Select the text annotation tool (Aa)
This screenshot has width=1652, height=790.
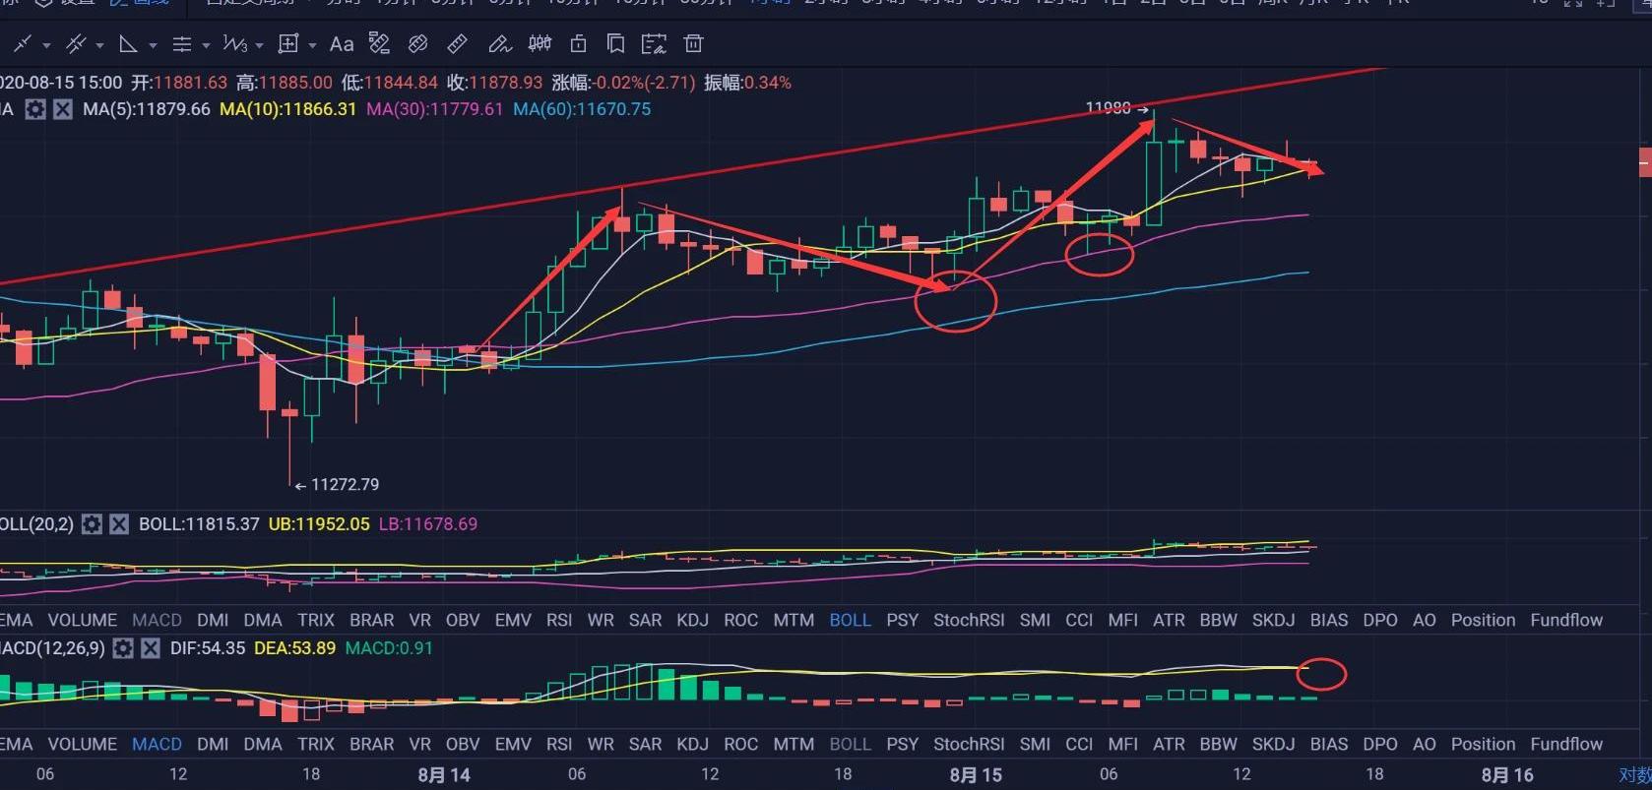pos(341,44)
